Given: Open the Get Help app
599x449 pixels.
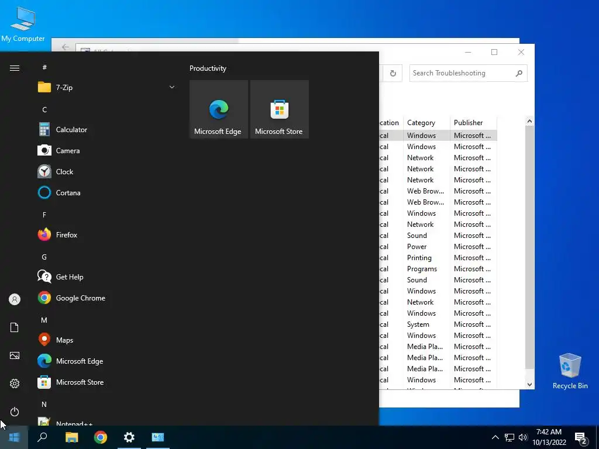Looking at the screenshot, I should coord(106,277).
